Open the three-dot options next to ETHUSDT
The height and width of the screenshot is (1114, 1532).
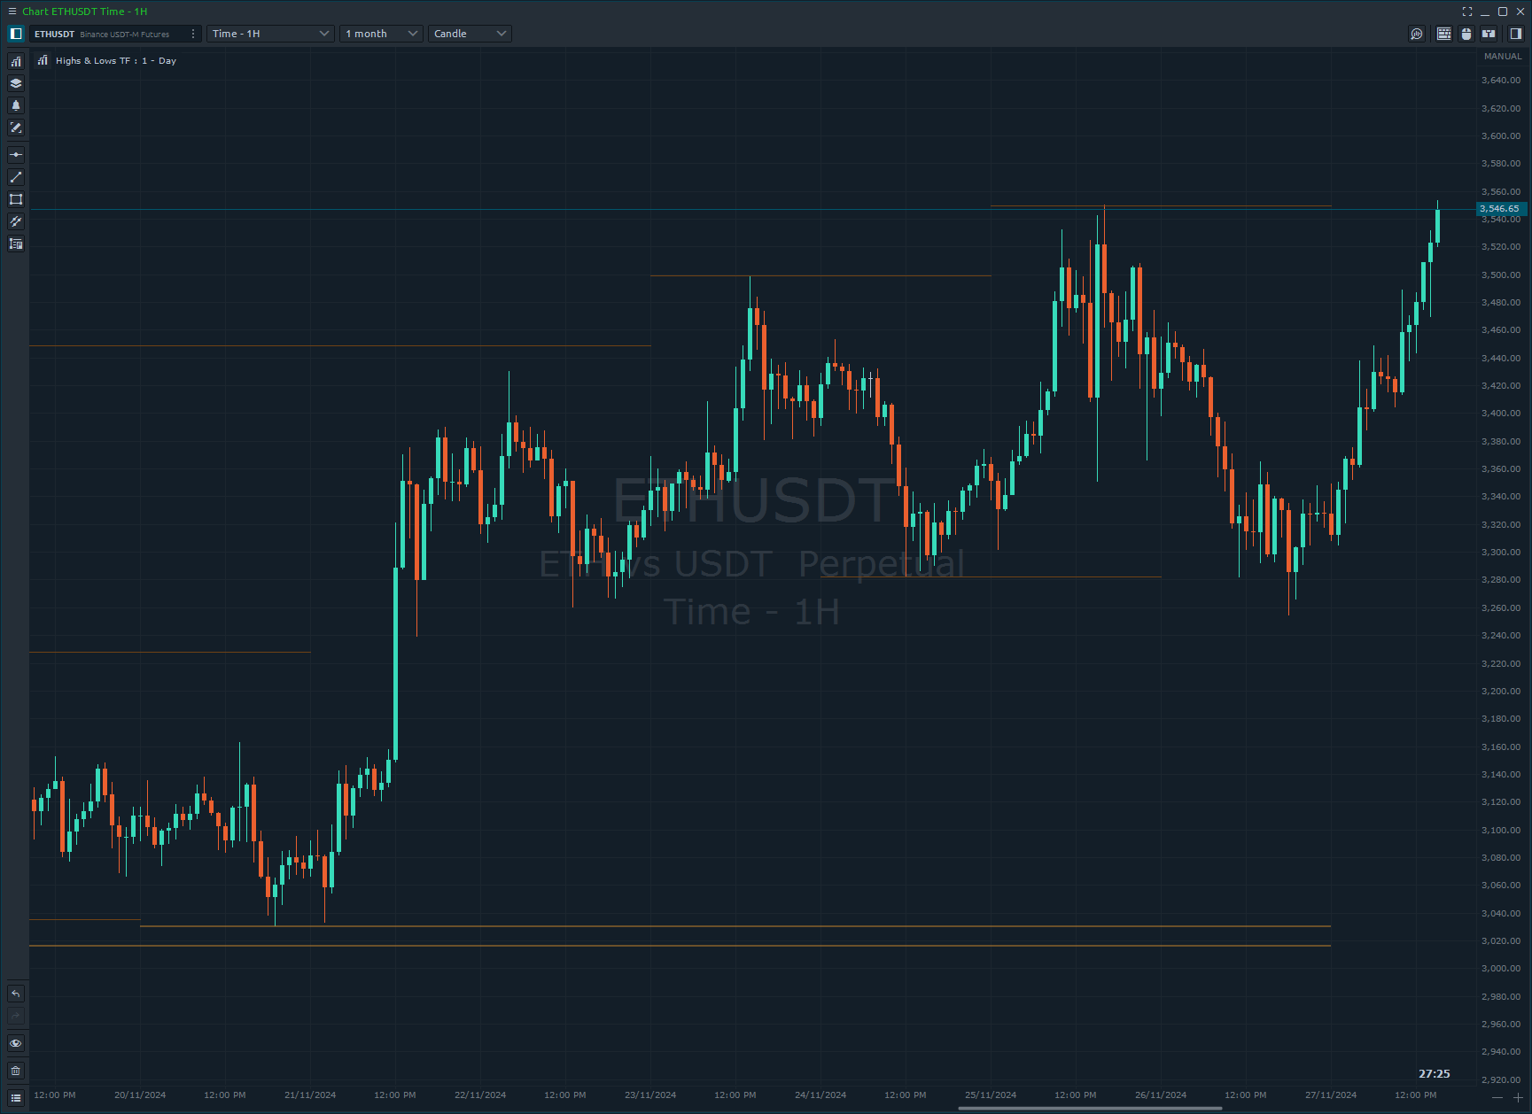point(193,34)
